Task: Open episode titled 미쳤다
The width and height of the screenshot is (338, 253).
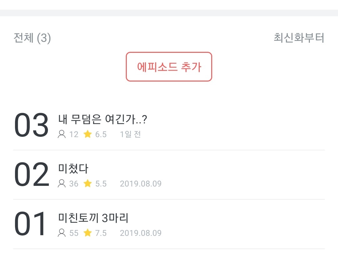Action: (73, 169)
